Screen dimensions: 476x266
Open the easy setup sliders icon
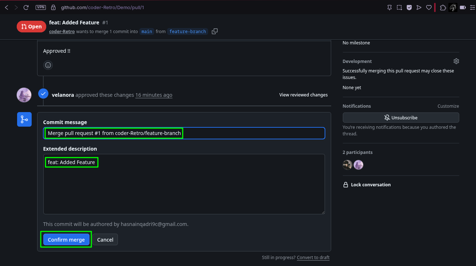click(x=472, y=7)
